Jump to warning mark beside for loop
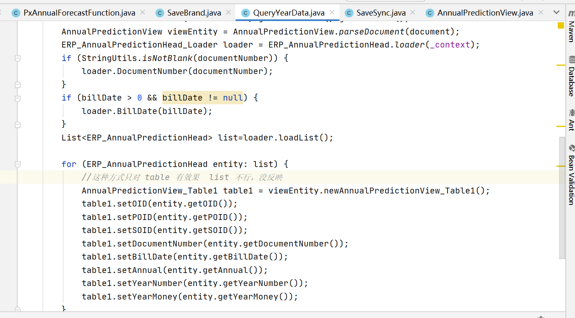Image resolution: width=575 pixels, height=318 pixels. [561, 166]
